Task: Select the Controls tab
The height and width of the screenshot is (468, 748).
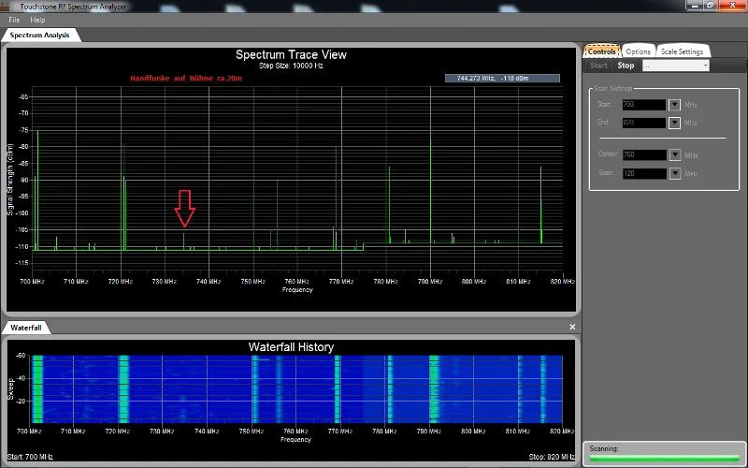Action: 601,51
